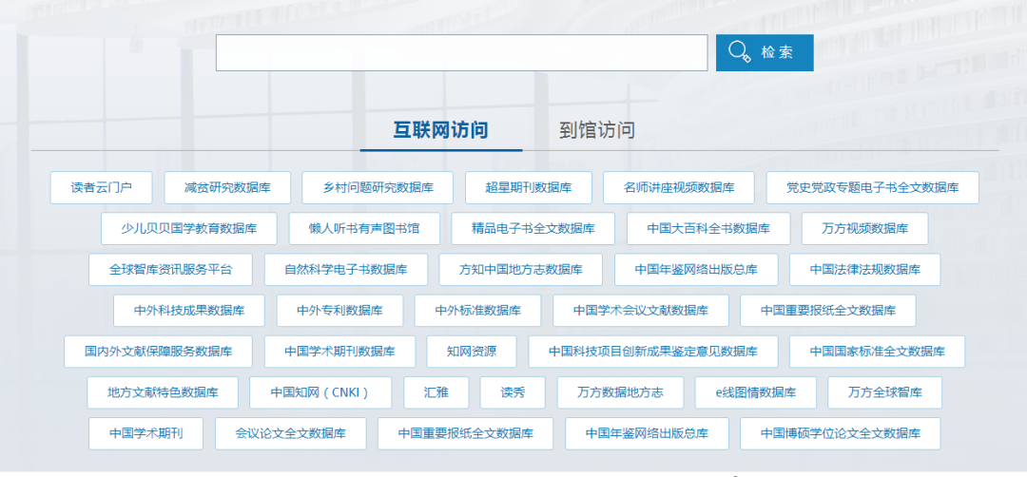Open 名师讲座视频数据库
The image size is (1027, 477).
(x=679, y=188)
